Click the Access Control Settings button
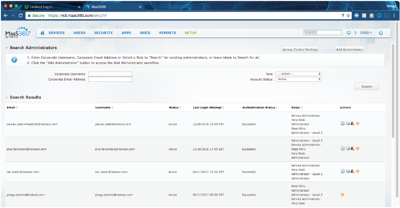The width and height of the screenshot is (400, 208). tap(300, 49)
